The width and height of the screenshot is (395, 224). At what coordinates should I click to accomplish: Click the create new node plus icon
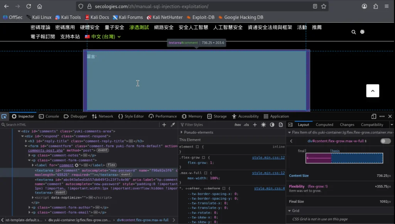(x=164, y=125)
